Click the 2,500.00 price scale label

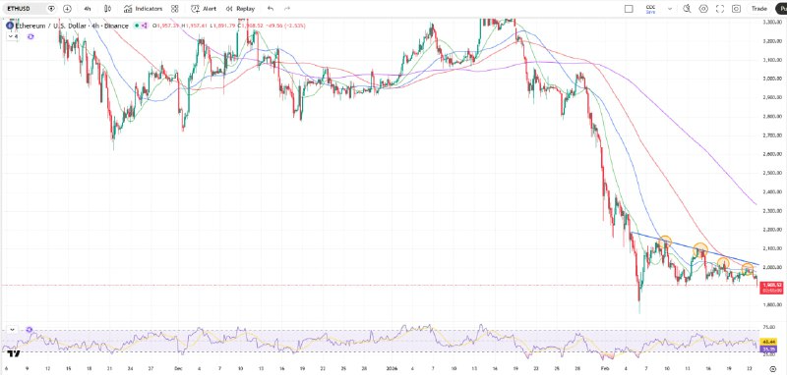(772, 173)
